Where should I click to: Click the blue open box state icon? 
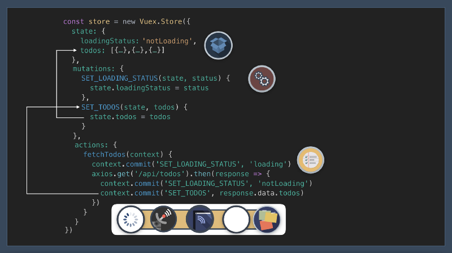(219, 46)
